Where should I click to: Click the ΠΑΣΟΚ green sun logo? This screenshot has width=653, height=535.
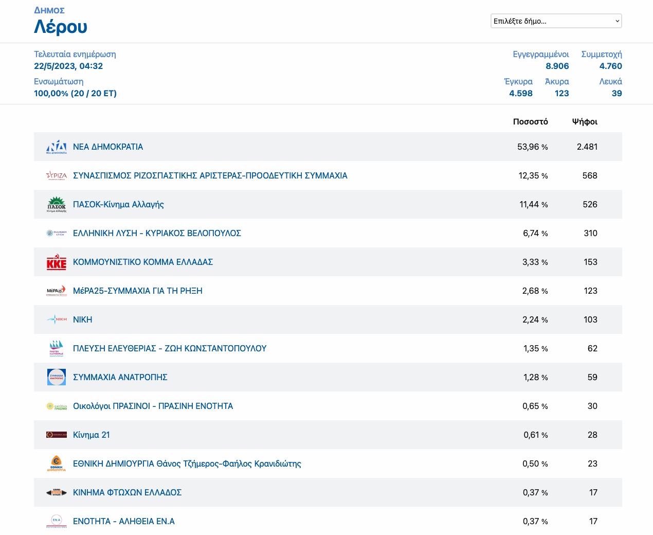tap(57, 204)
